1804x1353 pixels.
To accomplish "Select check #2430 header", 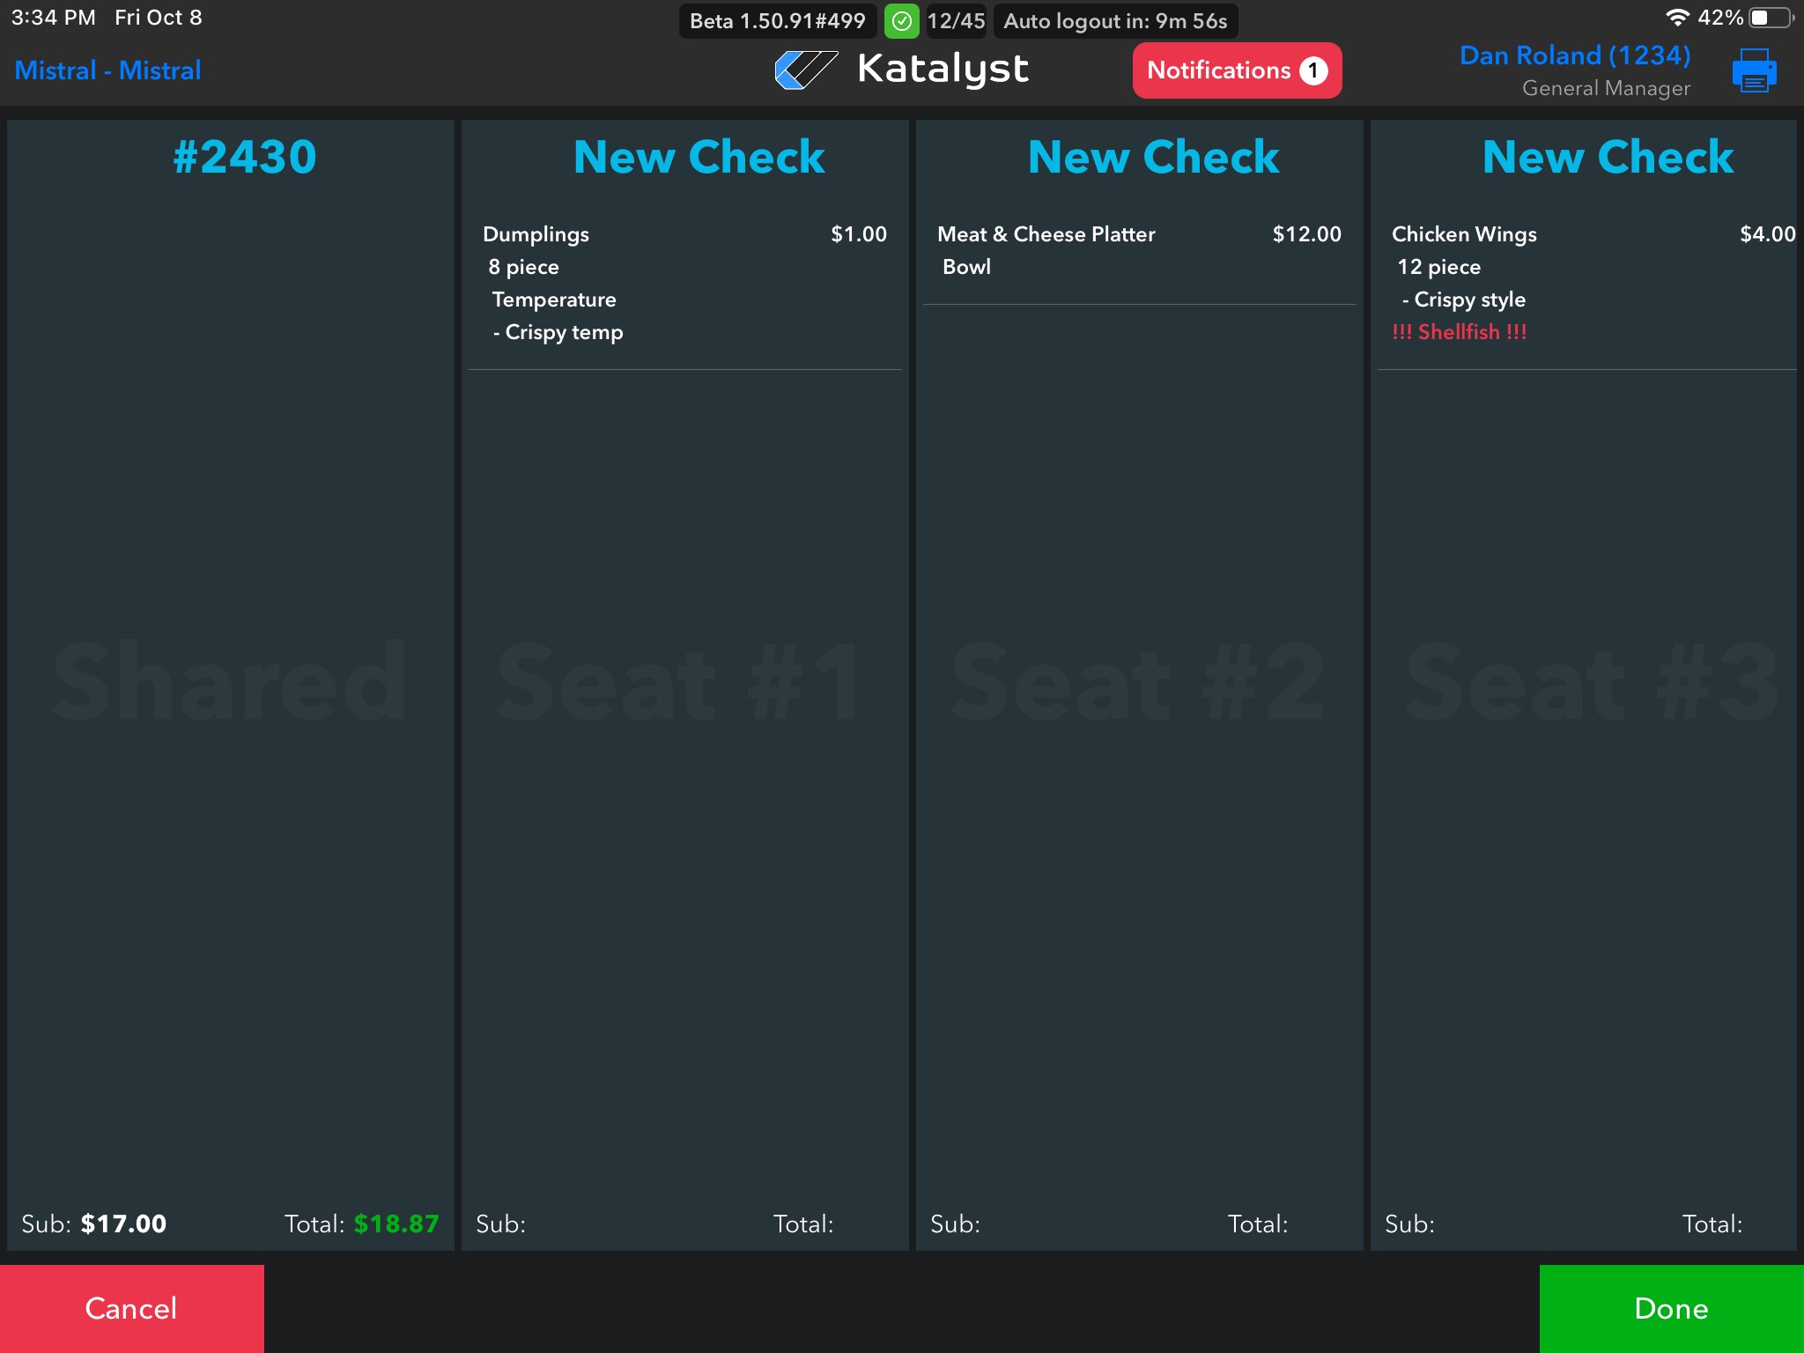I will click(244, 158).
